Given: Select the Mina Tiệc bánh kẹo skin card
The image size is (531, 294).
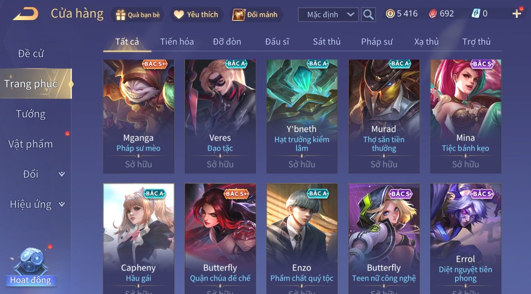Looking at the screenshot, I should point(465,116).
